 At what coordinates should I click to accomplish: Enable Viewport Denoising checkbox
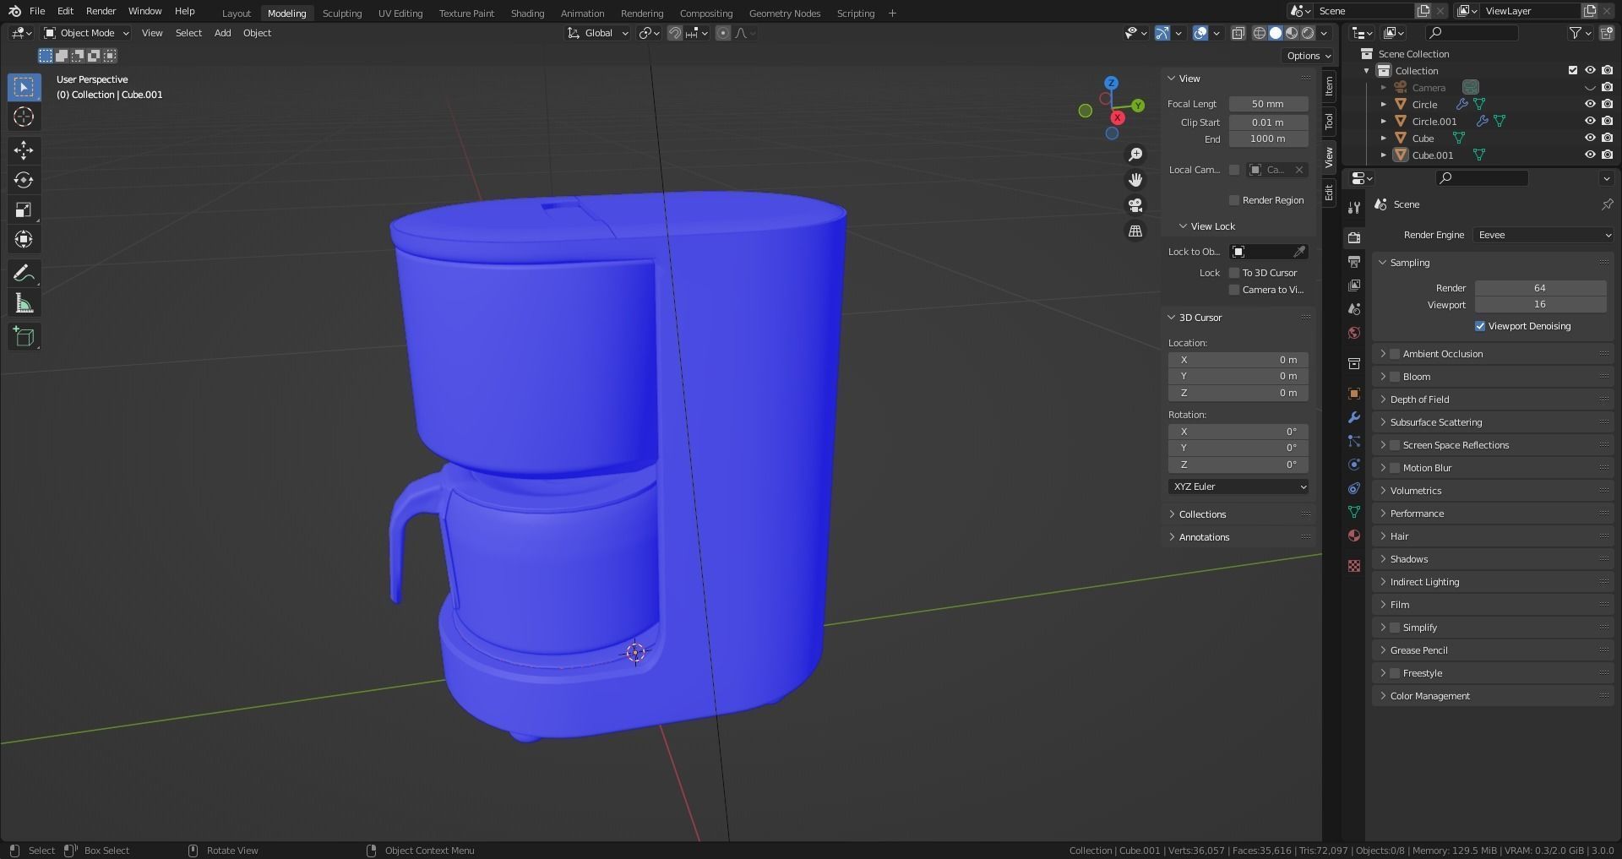(x=1480, y=326)
